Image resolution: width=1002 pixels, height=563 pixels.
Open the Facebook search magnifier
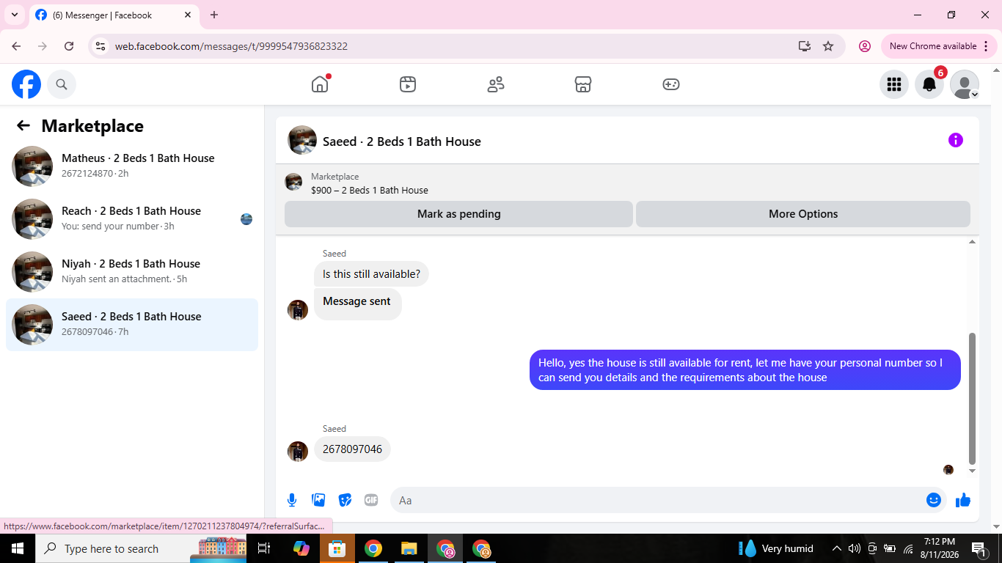pyautogui.click(x=62, y=84)
